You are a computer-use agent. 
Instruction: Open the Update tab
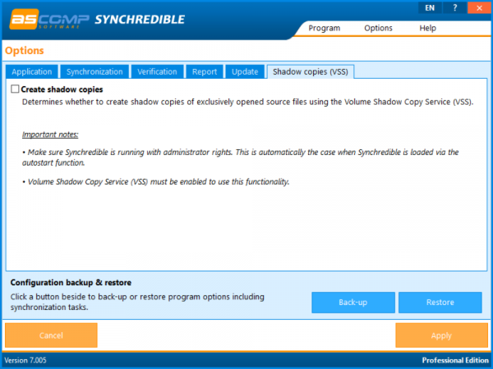(x=245, y=71)
